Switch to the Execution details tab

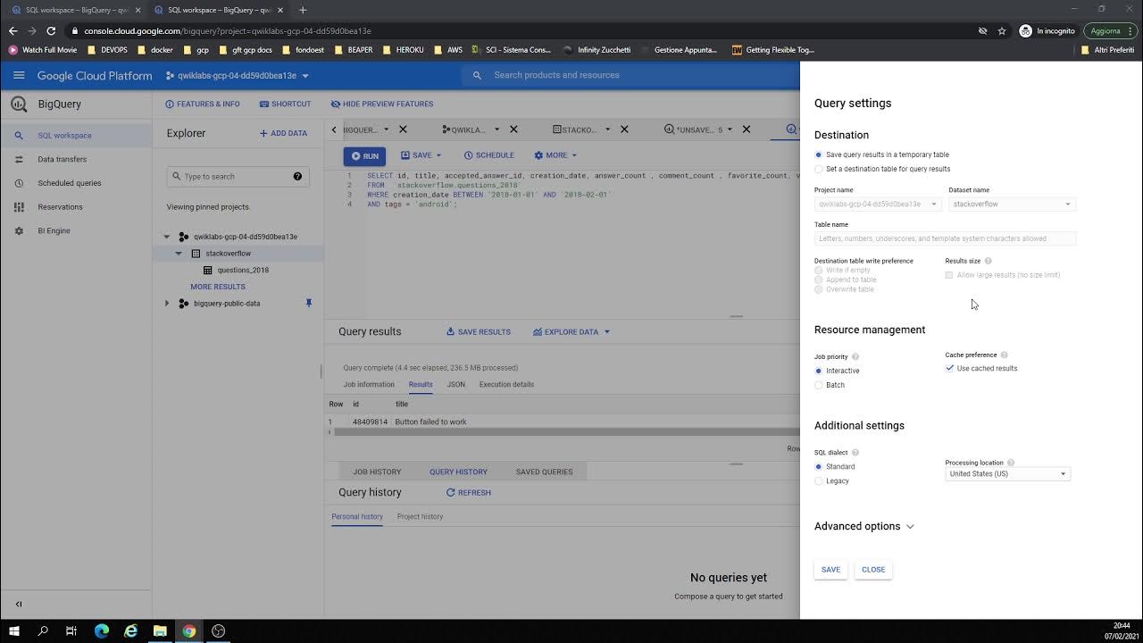click(506, 385)
